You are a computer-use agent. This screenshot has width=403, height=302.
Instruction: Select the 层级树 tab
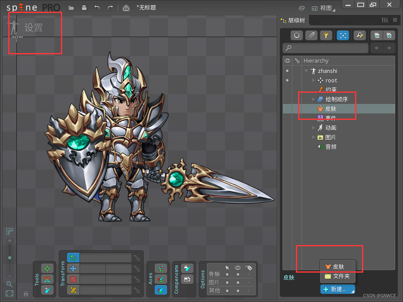tap(293, 20)
